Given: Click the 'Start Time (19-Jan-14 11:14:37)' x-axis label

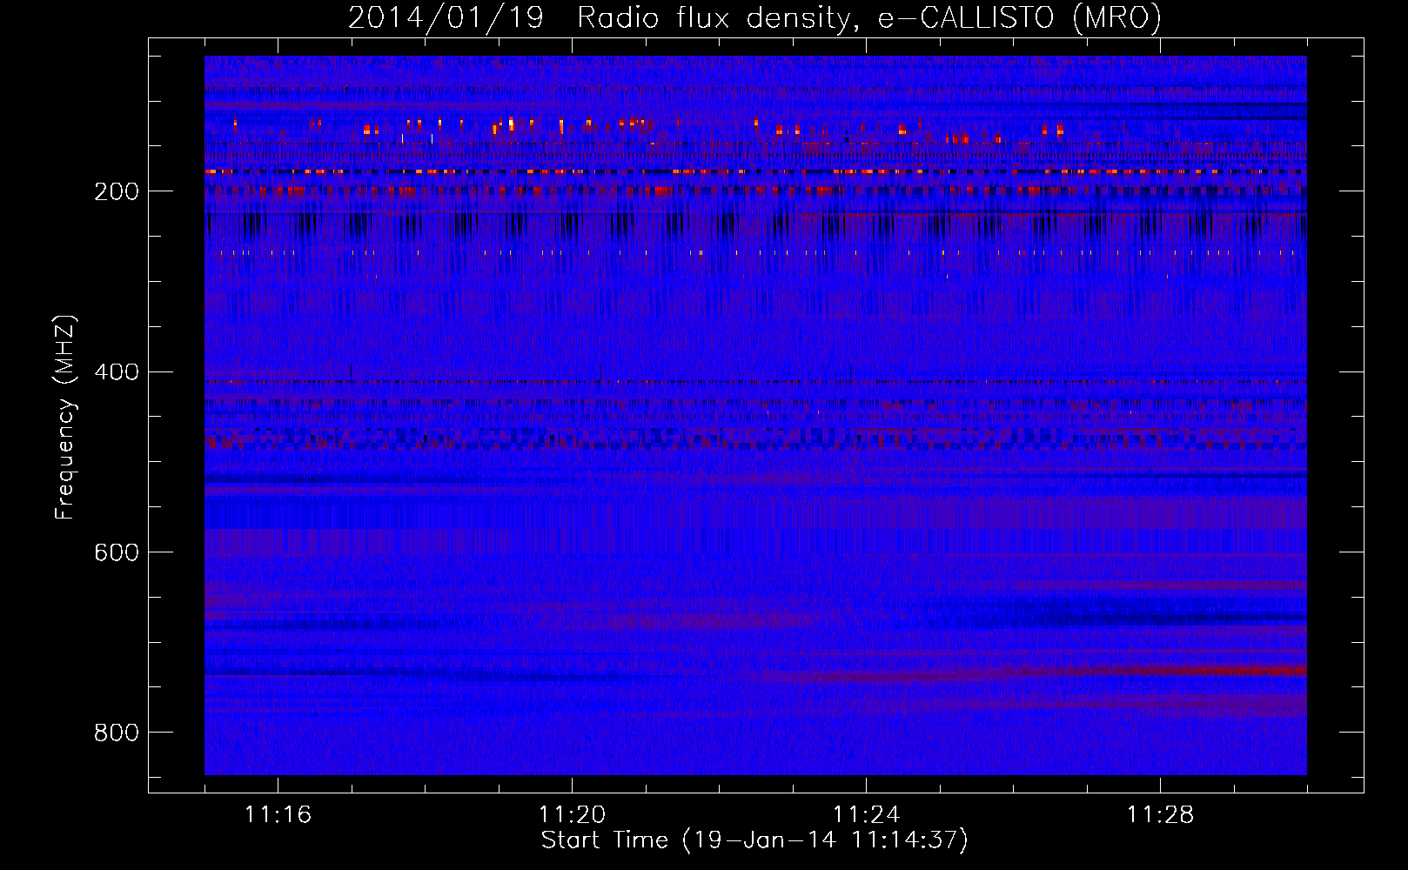Looking at the screenshot, I should point(754,840).
